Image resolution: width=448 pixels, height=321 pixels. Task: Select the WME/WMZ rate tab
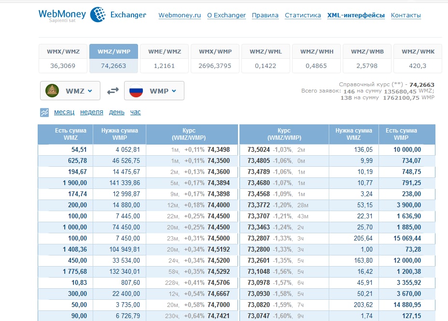point(165,58)
